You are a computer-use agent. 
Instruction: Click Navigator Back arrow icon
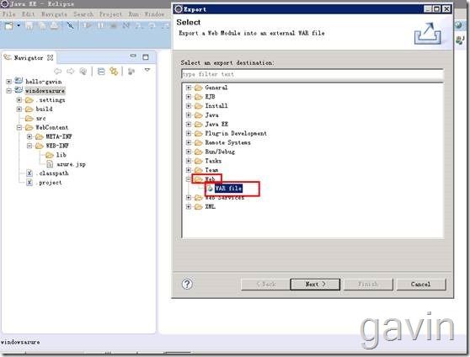pos(58,72)
